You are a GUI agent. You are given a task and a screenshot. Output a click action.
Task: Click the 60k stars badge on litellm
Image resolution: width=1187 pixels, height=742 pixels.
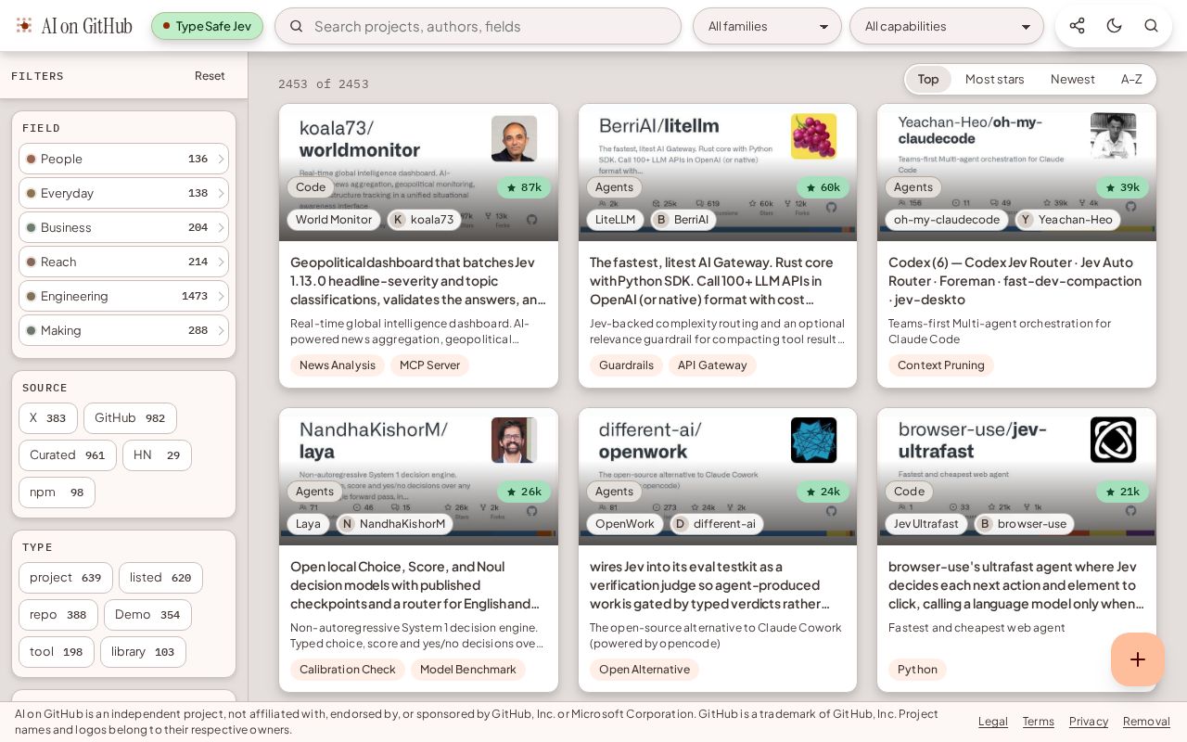tap(823, 187)
